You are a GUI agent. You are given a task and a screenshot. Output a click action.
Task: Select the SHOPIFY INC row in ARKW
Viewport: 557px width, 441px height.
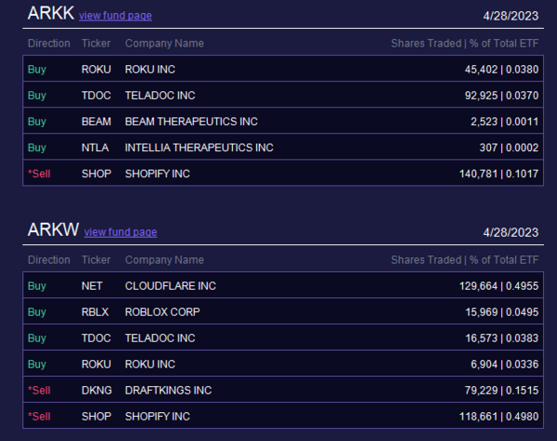point(283,416)
